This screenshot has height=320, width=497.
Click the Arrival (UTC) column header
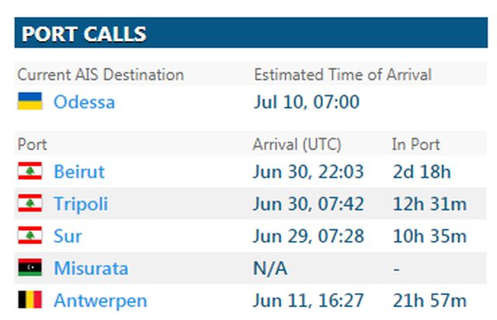tap(297, 144)
